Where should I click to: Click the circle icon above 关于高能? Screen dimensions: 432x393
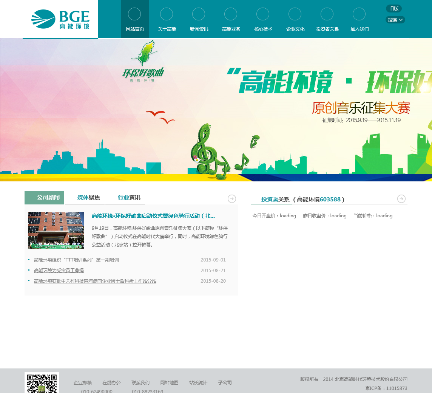(167, 14)
